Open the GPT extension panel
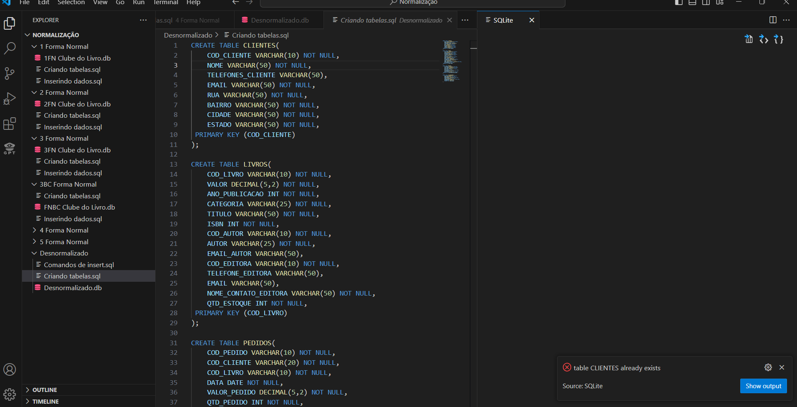This screenshot has height=407, width=797. (x=10, y=149)
